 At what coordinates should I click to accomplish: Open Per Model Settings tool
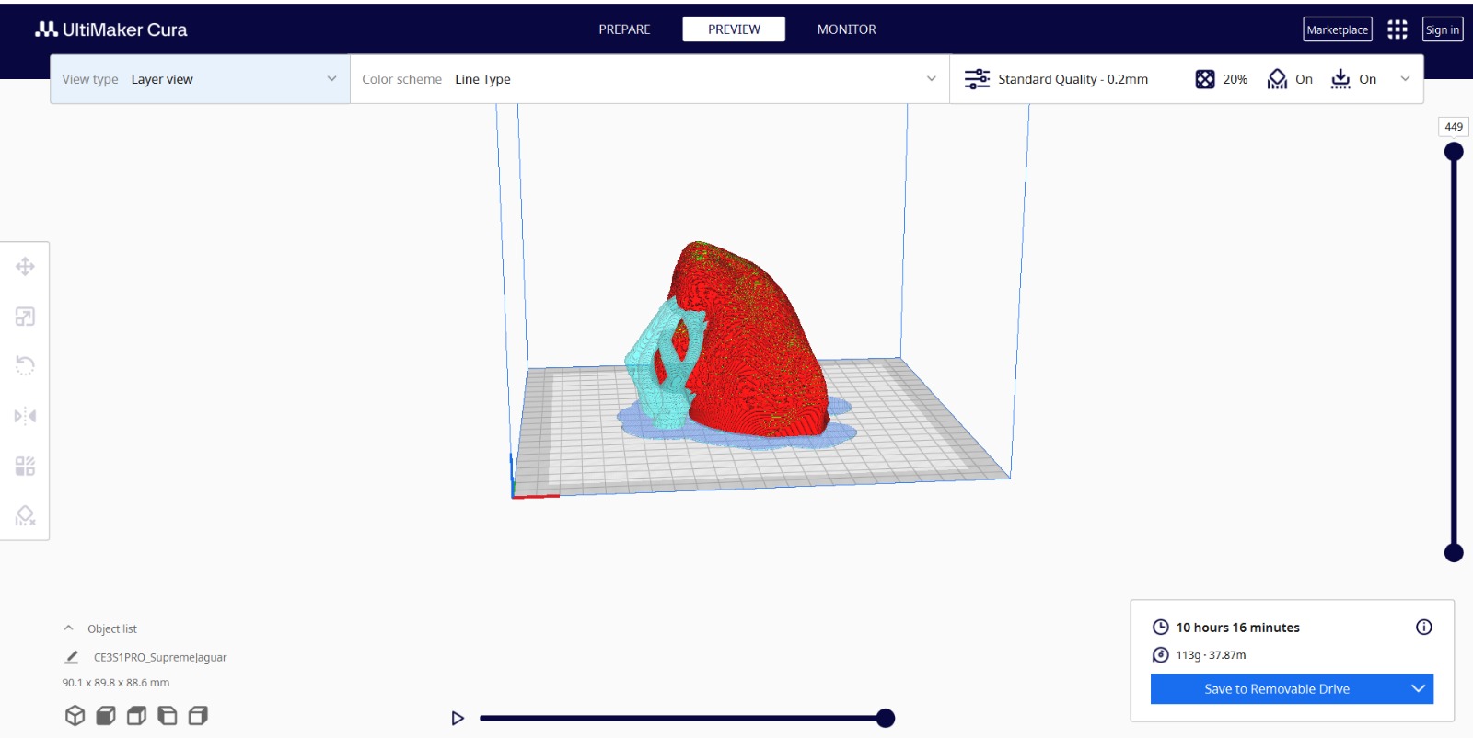[25, 466]
